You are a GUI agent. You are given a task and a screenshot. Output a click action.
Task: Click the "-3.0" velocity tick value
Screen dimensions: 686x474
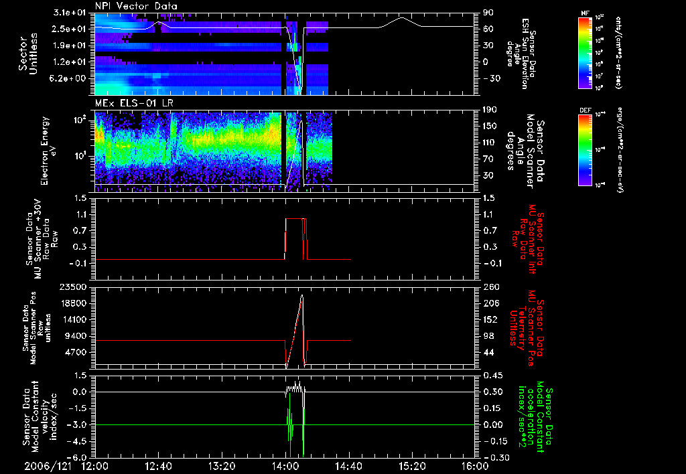pos(78,424)
